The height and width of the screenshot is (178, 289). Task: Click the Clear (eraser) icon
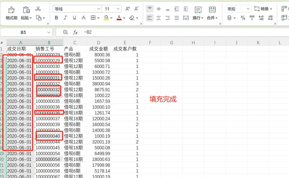(132, 18)
